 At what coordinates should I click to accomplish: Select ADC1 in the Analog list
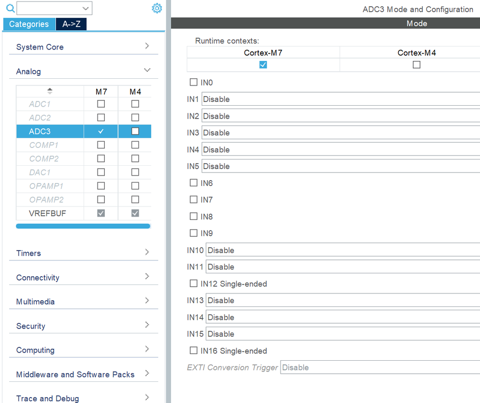point(40,104)
